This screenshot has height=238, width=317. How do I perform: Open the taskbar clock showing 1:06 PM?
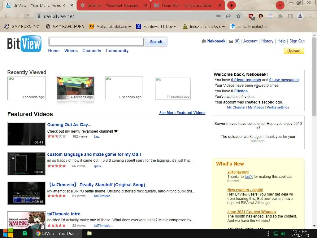pyautogui.click(x=300, y=233)
